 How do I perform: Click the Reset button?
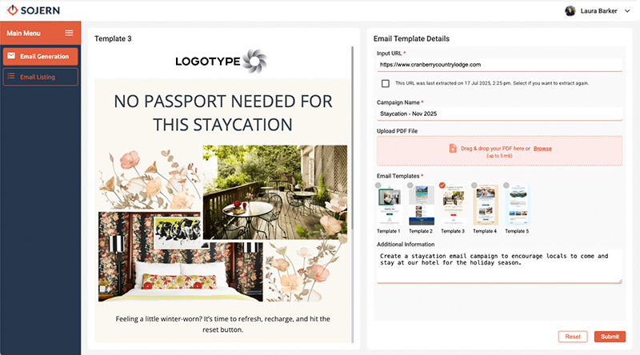click(x=573, y=337)
